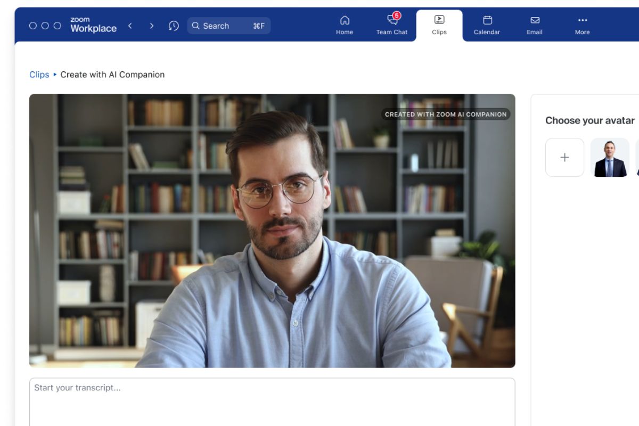
Task: Click the search magnifier icon
Action: pyautogui.click(x=197, y=26)
